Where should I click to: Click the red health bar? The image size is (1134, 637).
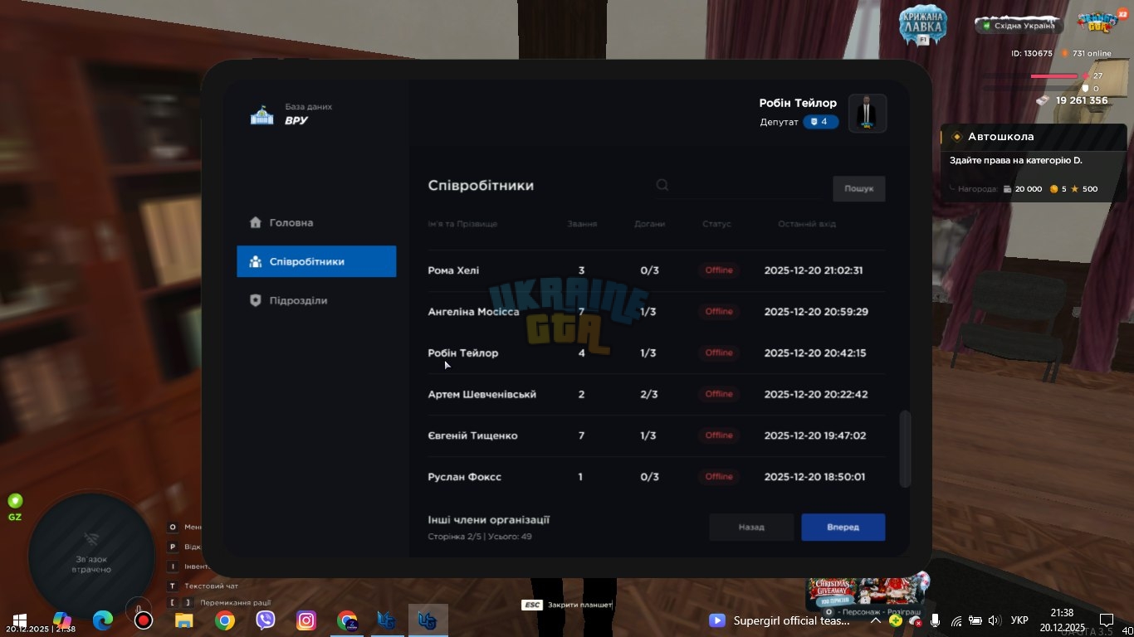1053,76
